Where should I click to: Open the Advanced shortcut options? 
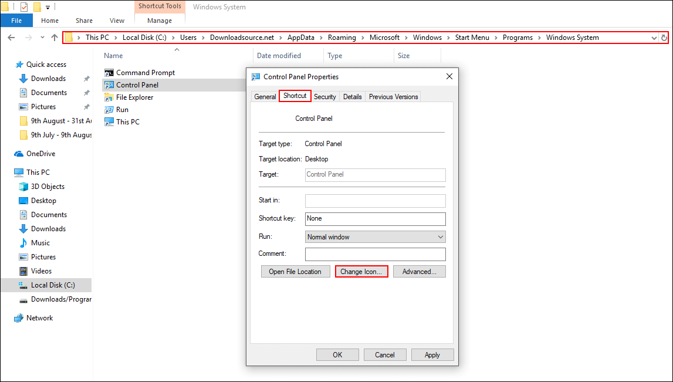tap(420, 272)
